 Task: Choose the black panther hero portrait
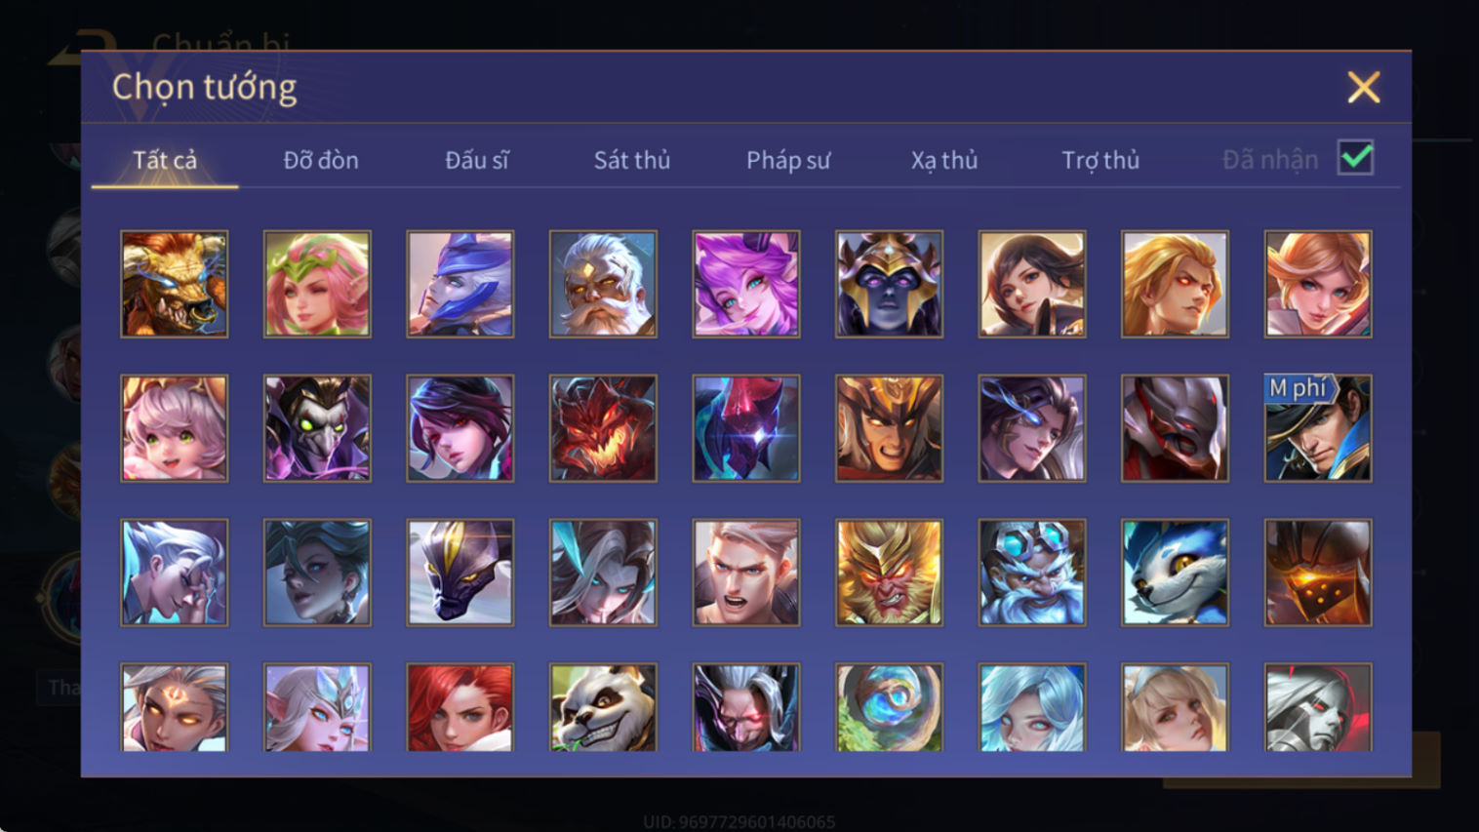(x=460, y=573)
